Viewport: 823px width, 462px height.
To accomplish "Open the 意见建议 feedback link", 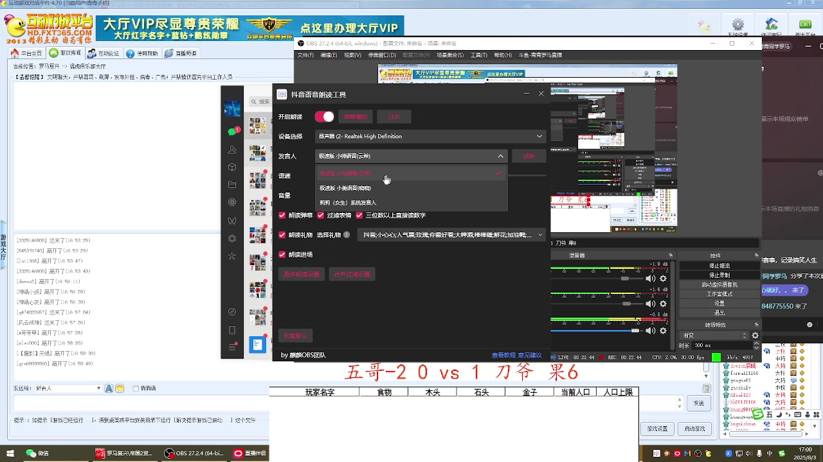I will pyautogui.click(x=530, y=355).
